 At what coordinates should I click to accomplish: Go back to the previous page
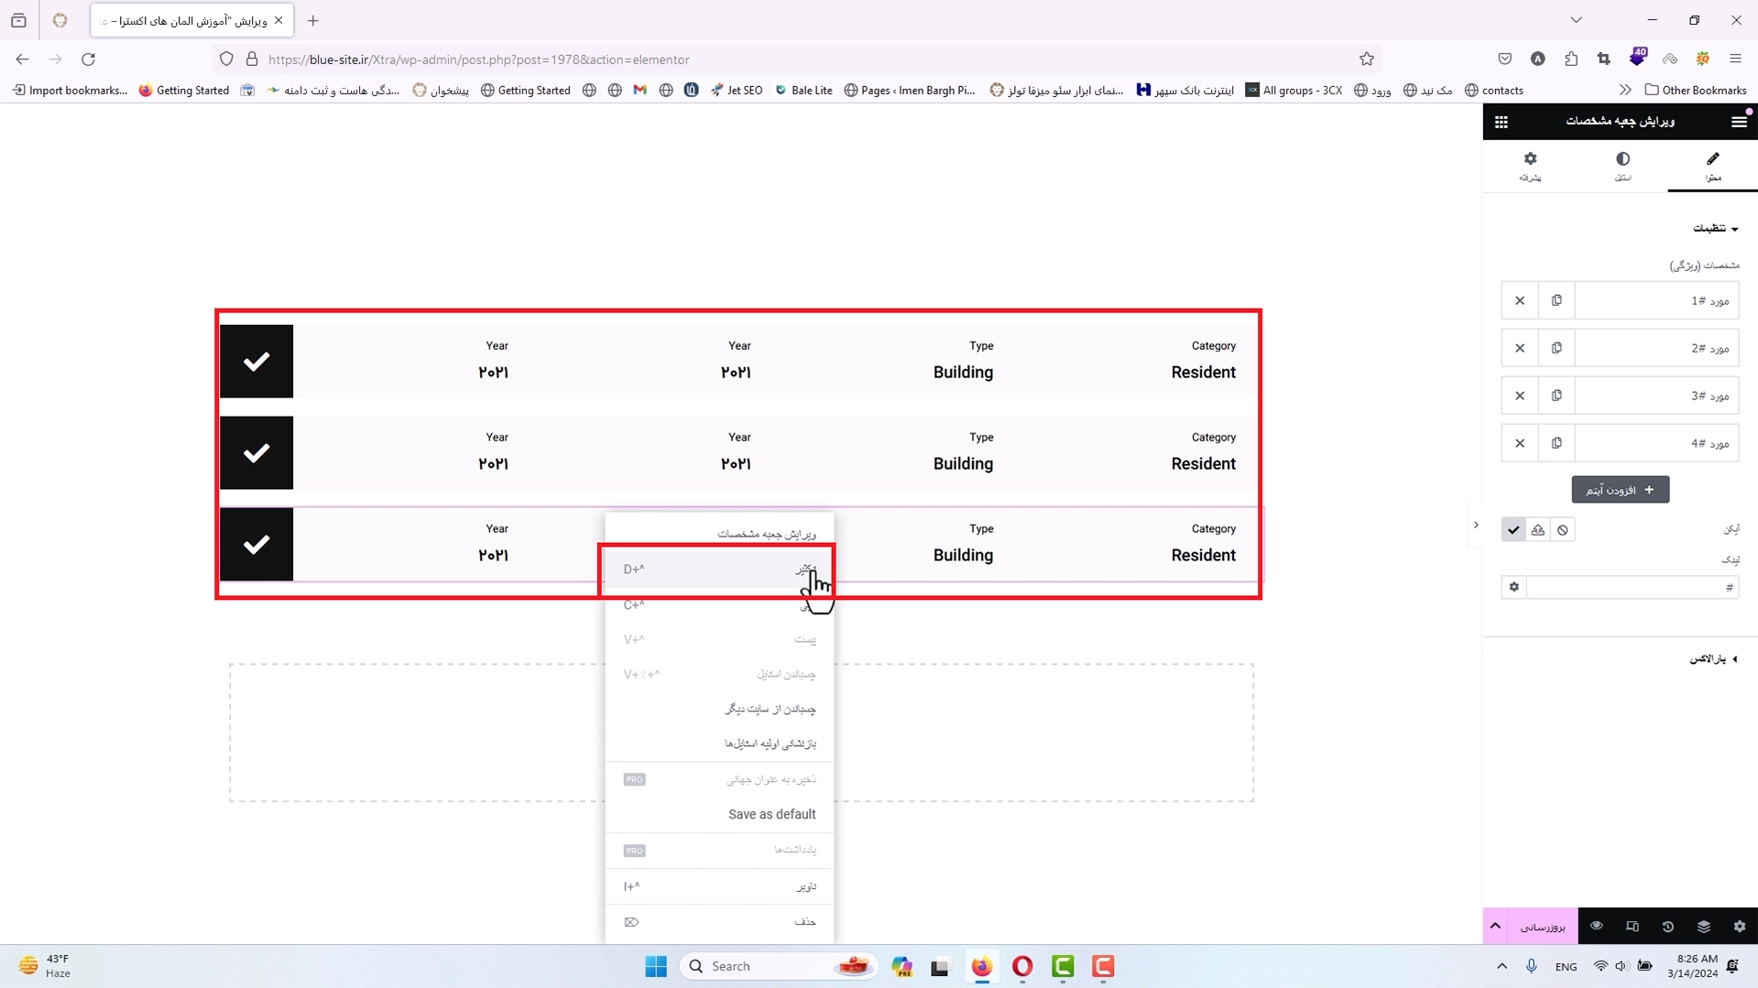[22, 60]
